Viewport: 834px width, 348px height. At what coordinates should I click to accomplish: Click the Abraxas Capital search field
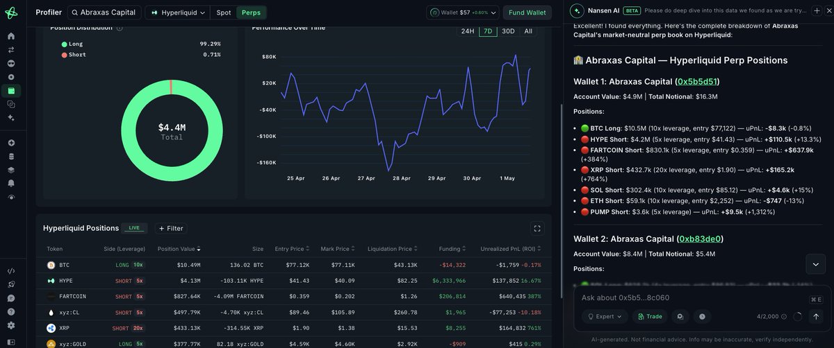click(x=104, y=12)
